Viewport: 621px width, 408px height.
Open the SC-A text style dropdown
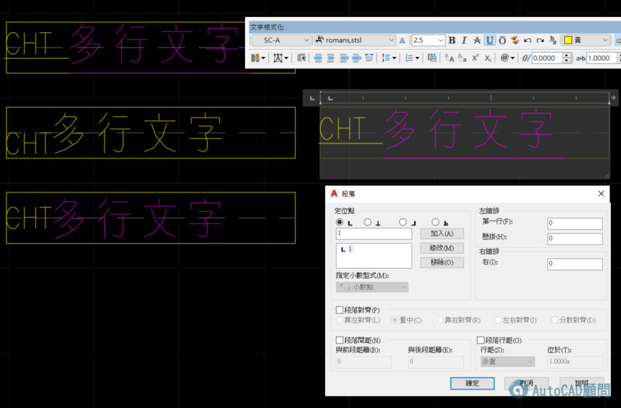(x=281, y=41)
